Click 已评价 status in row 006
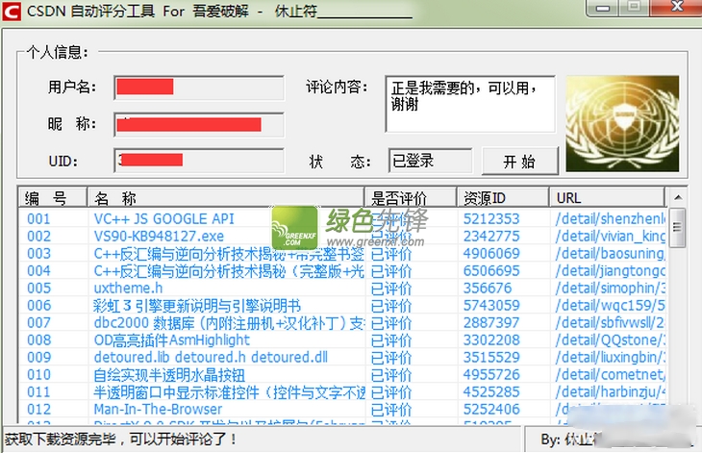 [x=391, y=306]
